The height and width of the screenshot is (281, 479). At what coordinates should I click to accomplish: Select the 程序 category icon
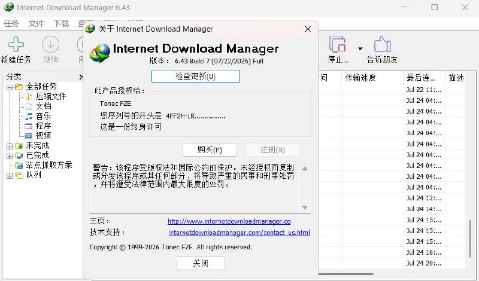pos(28,126)
